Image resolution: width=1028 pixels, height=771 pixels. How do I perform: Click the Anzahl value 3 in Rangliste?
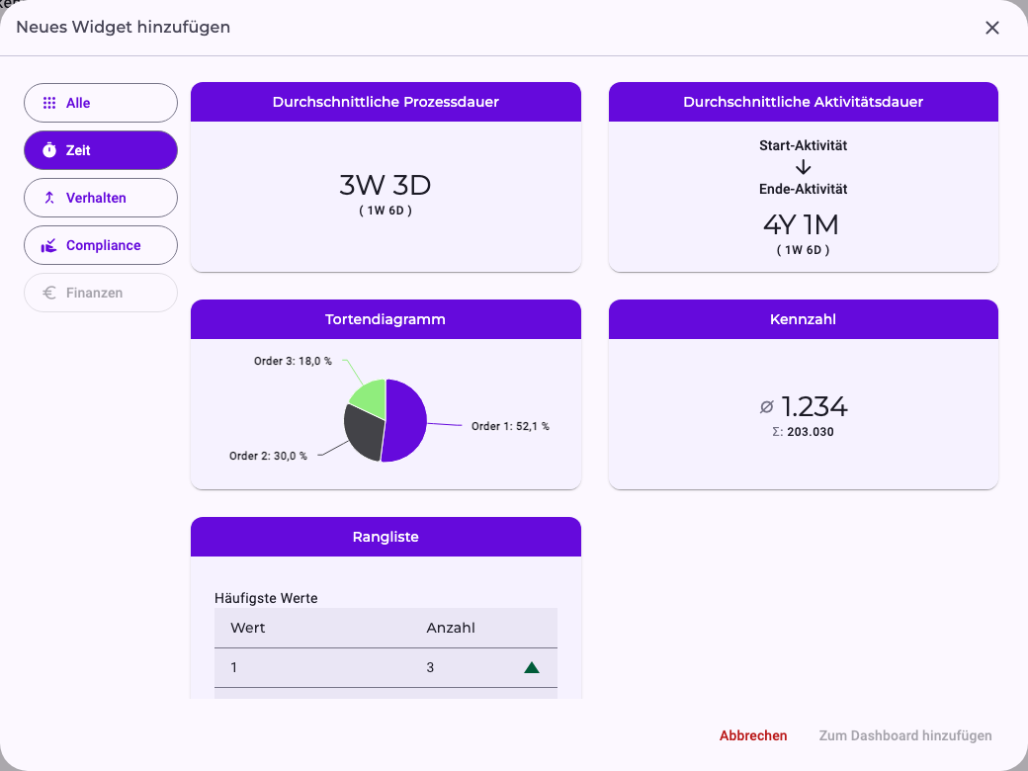pos(430,667)
